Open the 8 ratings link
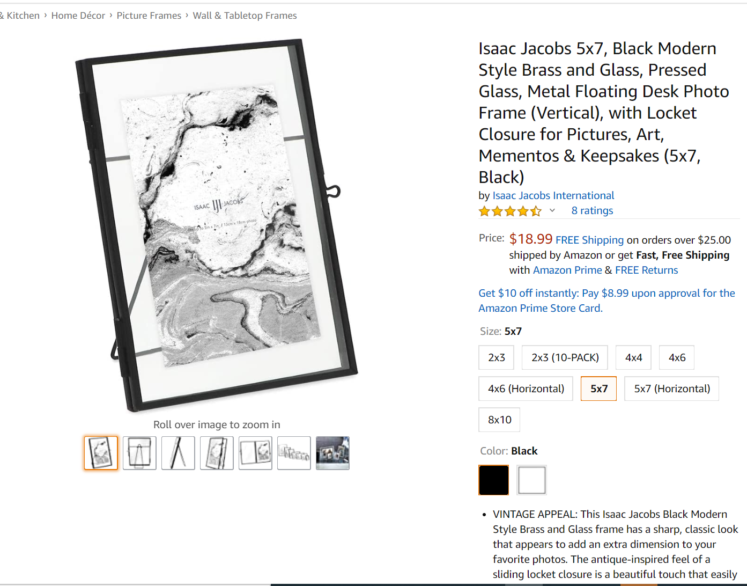 click(x=592, y=210)
